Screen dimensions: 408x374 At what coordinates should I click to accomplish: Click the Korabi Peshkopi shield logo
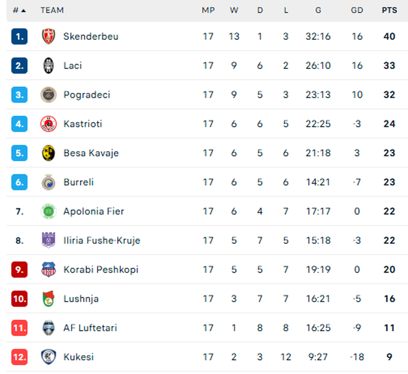pos(49,270)
